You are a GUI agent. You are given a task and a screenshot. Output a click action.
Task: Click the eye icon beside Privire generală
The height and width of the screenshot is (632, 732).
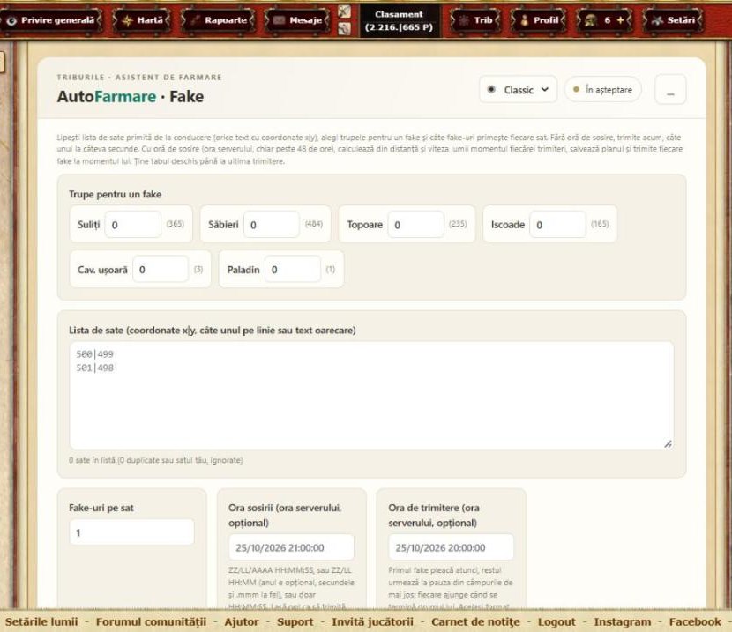[11, 20]
